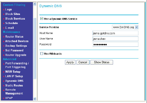
Task: Go to Set Password page
Action: 14,50
